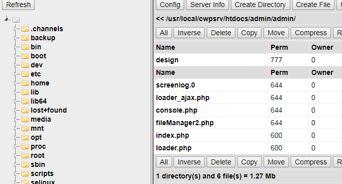
Task: Expand the media tree node
Action: (x=15, y=119)
